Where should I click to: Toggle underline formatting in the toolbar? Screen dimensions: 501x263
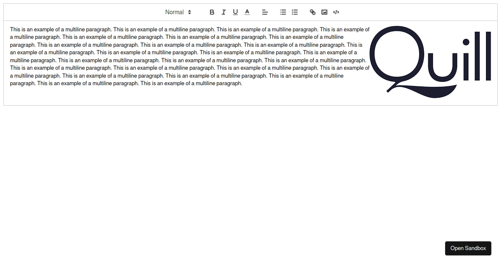(235, 12)
